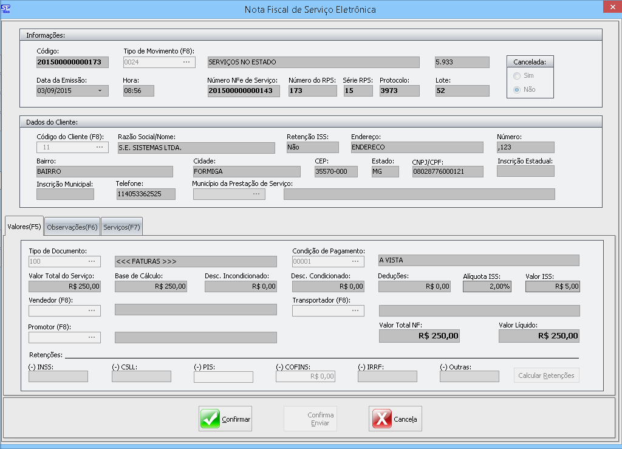Viewport: 622px width, 449px height.
Task: Open Promotor lookup ellipsis button
Action: [92, 337]
